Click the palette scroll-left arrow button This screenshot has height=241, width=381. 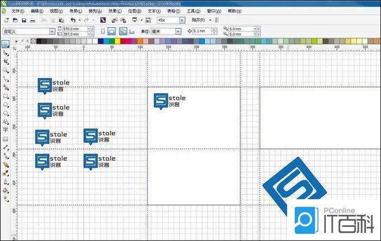click(x=28, y=41)
